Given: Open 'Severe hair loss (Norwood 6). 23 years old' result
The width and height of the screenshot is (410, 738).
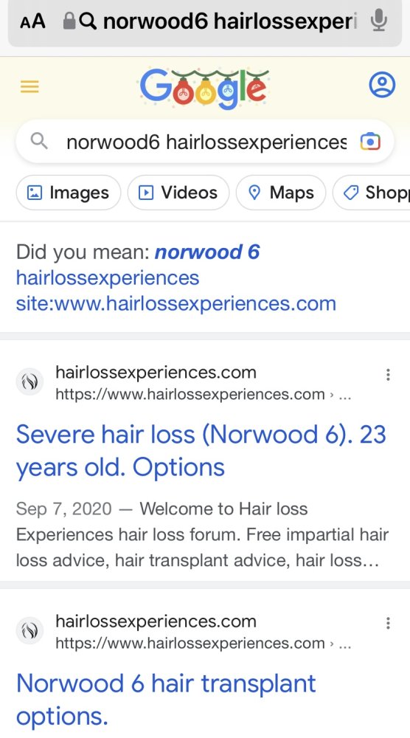Looking at the screenshot, I should tap(201, 450).
